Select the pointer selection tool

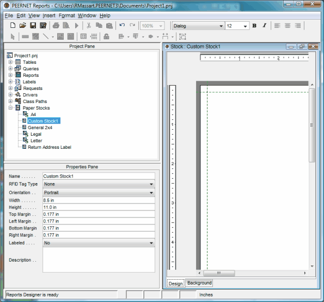point(13,37)
